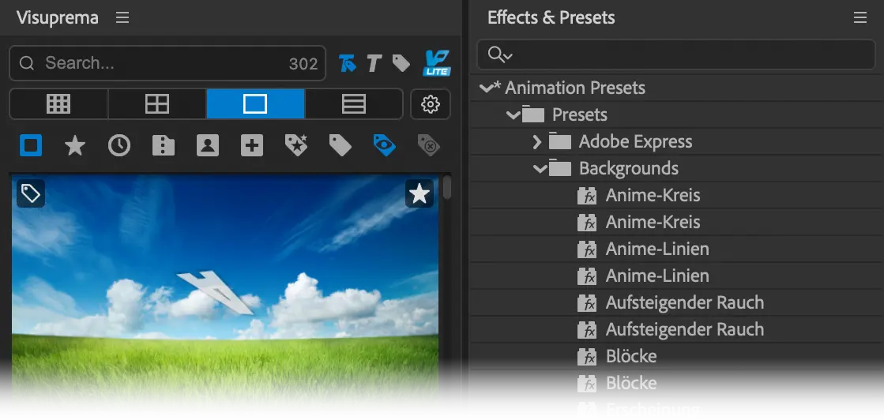The width and height of the screenshot is (884, 420).
Task: Collapse the Backgrounds folder chevron
Action: [540, 169]
